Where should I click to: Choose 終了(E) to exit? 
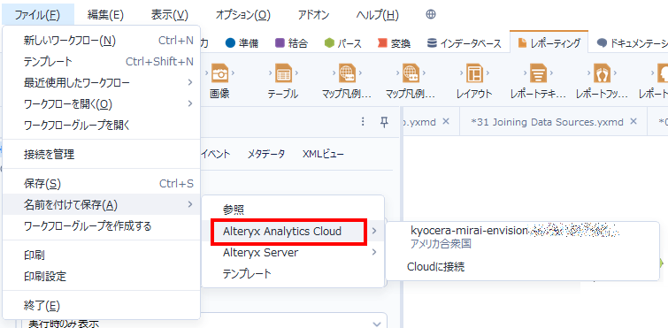tap(102, 305)
